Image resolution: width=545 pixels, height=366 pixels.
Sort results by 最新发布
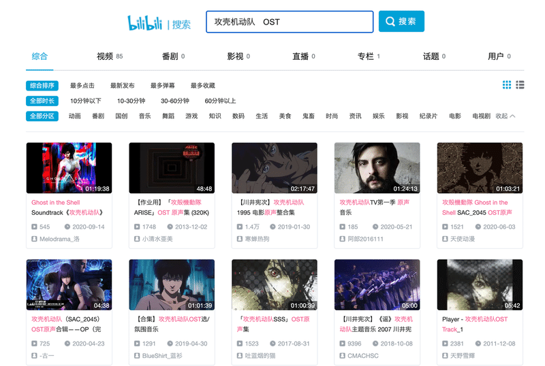point(123,86)
